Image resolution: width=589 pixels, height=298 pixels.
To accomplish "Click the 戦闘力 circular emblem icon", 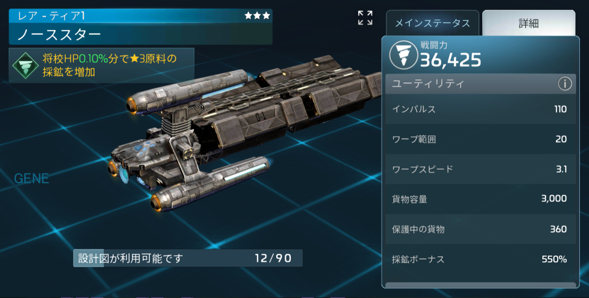I will (404, 55).
